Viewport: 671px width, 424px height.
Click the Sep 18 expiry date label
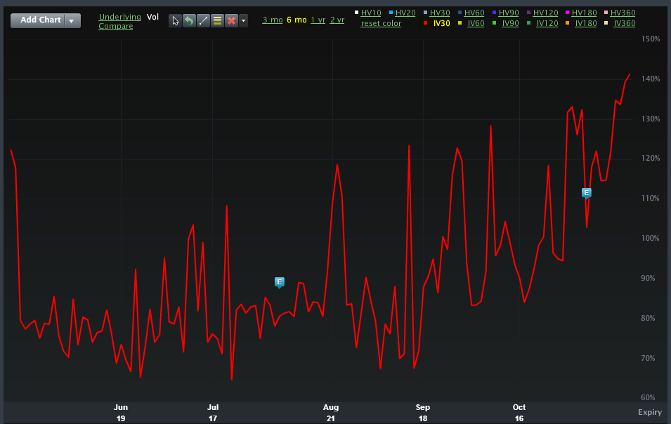(x=423, y=413)
